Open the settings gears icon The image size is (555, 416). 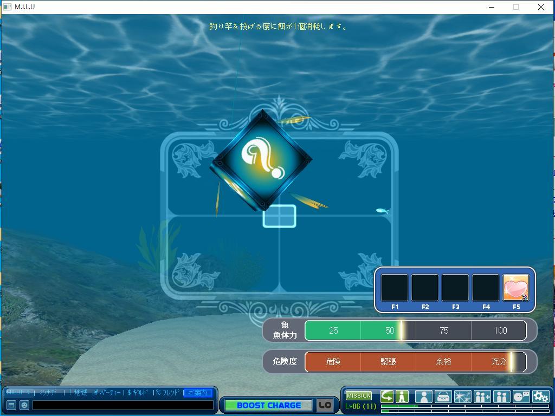[540, 396]
